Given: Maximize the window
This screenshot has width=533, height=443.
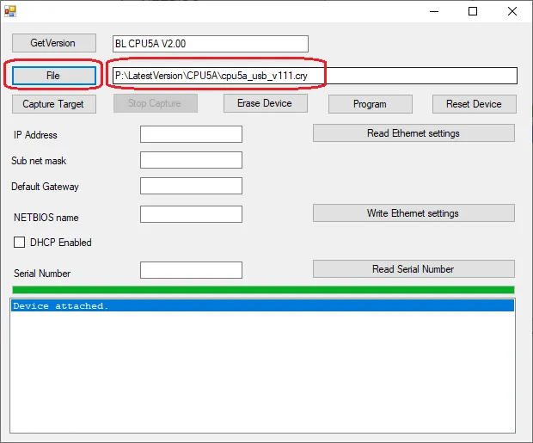Looking at the screenshot, I should click(473, 11).
